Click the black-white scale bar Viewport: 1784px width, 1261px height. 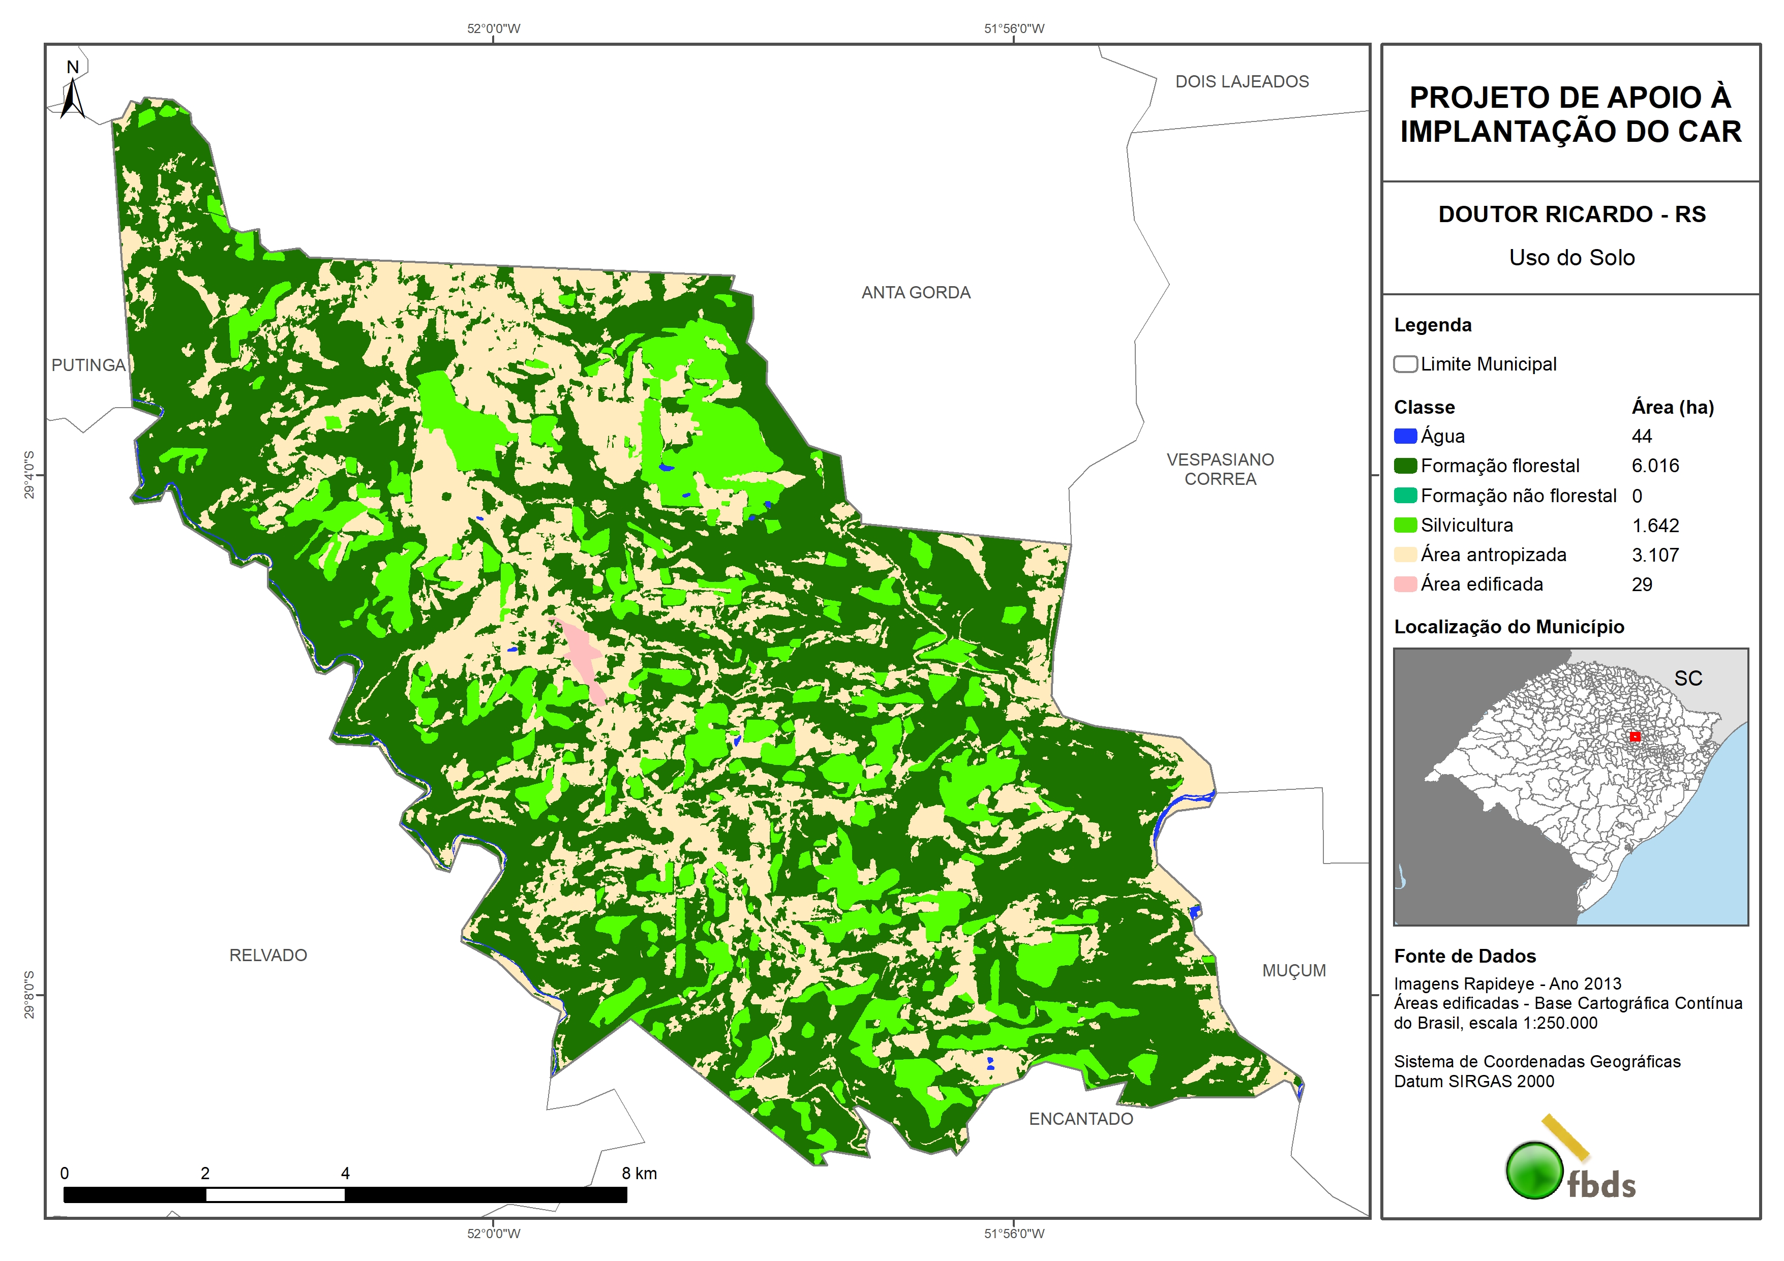345,1195
